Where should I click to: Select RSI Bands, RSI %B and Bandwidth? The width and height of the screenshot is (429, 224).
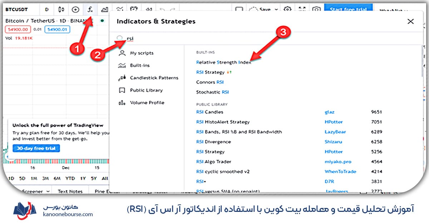pos(239,132)
